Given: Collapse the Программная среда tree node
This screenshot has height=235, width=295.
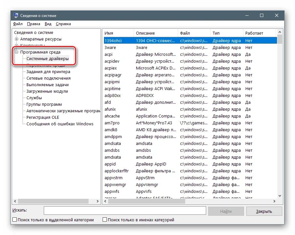Looking at the screenshot, I should click(17, 52).
